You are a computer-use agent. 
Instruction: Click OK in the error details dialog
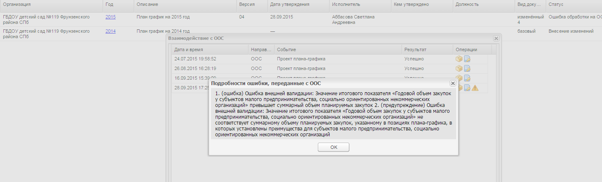coord(333,147)
